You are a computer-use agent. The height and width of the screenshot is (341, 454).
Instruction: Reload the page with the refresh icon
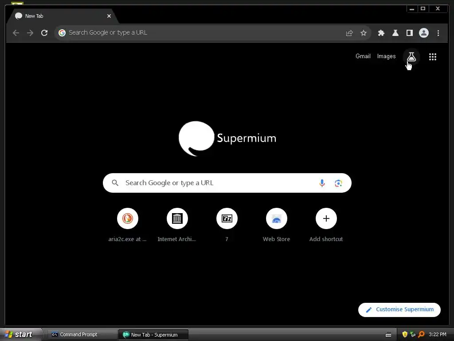tap(44, 33)
